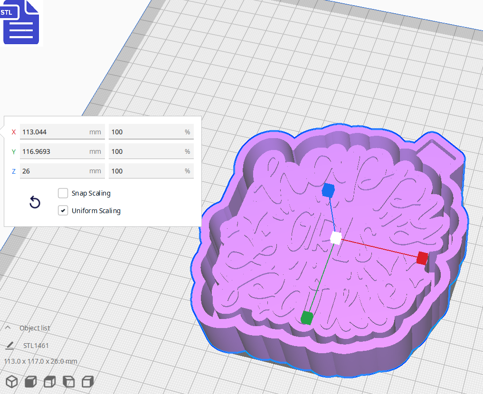Click the 3D perspective view cube icon
The image size is (483, 394).
12,382
